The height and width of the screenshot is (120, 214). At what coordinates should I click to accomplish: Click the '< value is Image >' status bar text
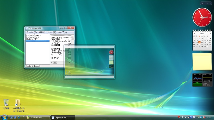(33, 66)
